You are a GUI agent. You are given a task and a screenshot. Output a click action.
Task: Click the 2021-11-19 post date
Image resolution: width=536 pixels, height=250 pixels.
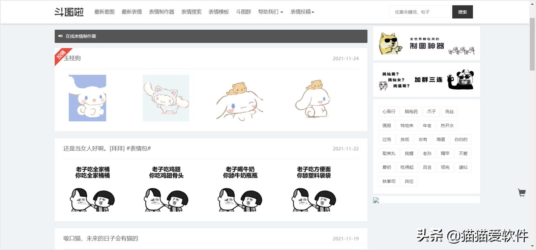click(346, 239)
